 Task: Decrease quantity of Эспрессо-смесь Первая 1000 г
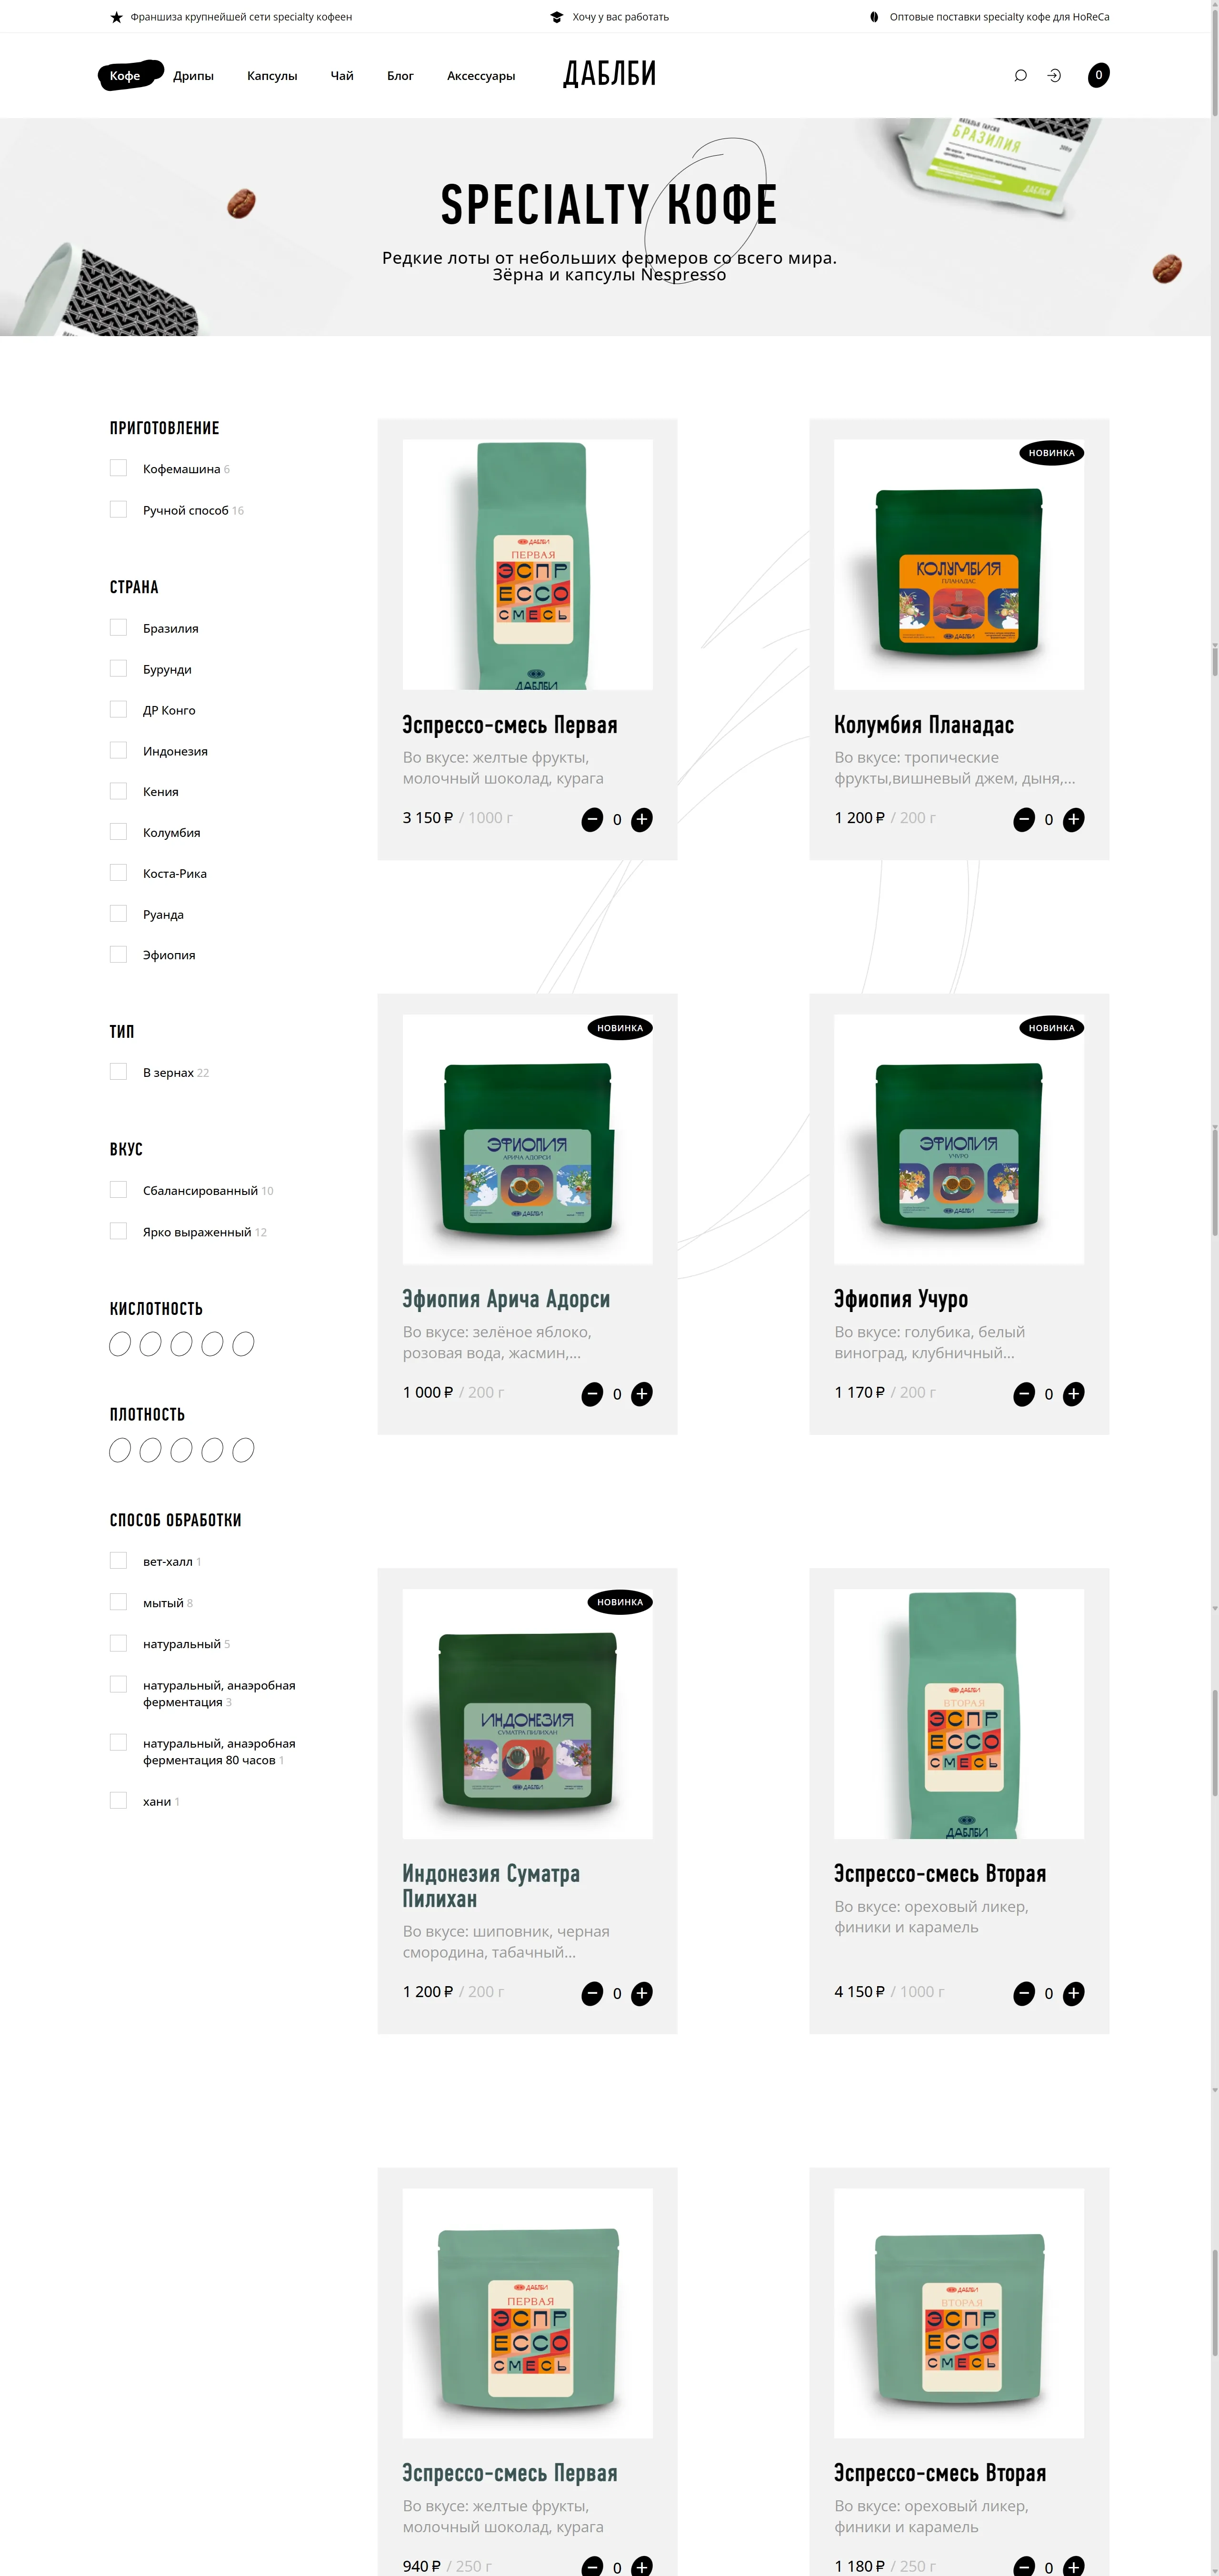click(x=592, y=820)
